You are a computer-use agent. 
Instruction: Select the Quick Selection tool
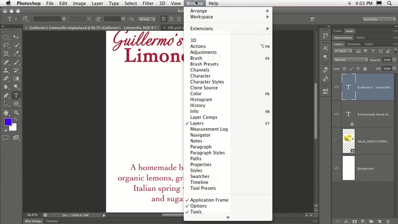pyautogui.click(x=16, y=45)
